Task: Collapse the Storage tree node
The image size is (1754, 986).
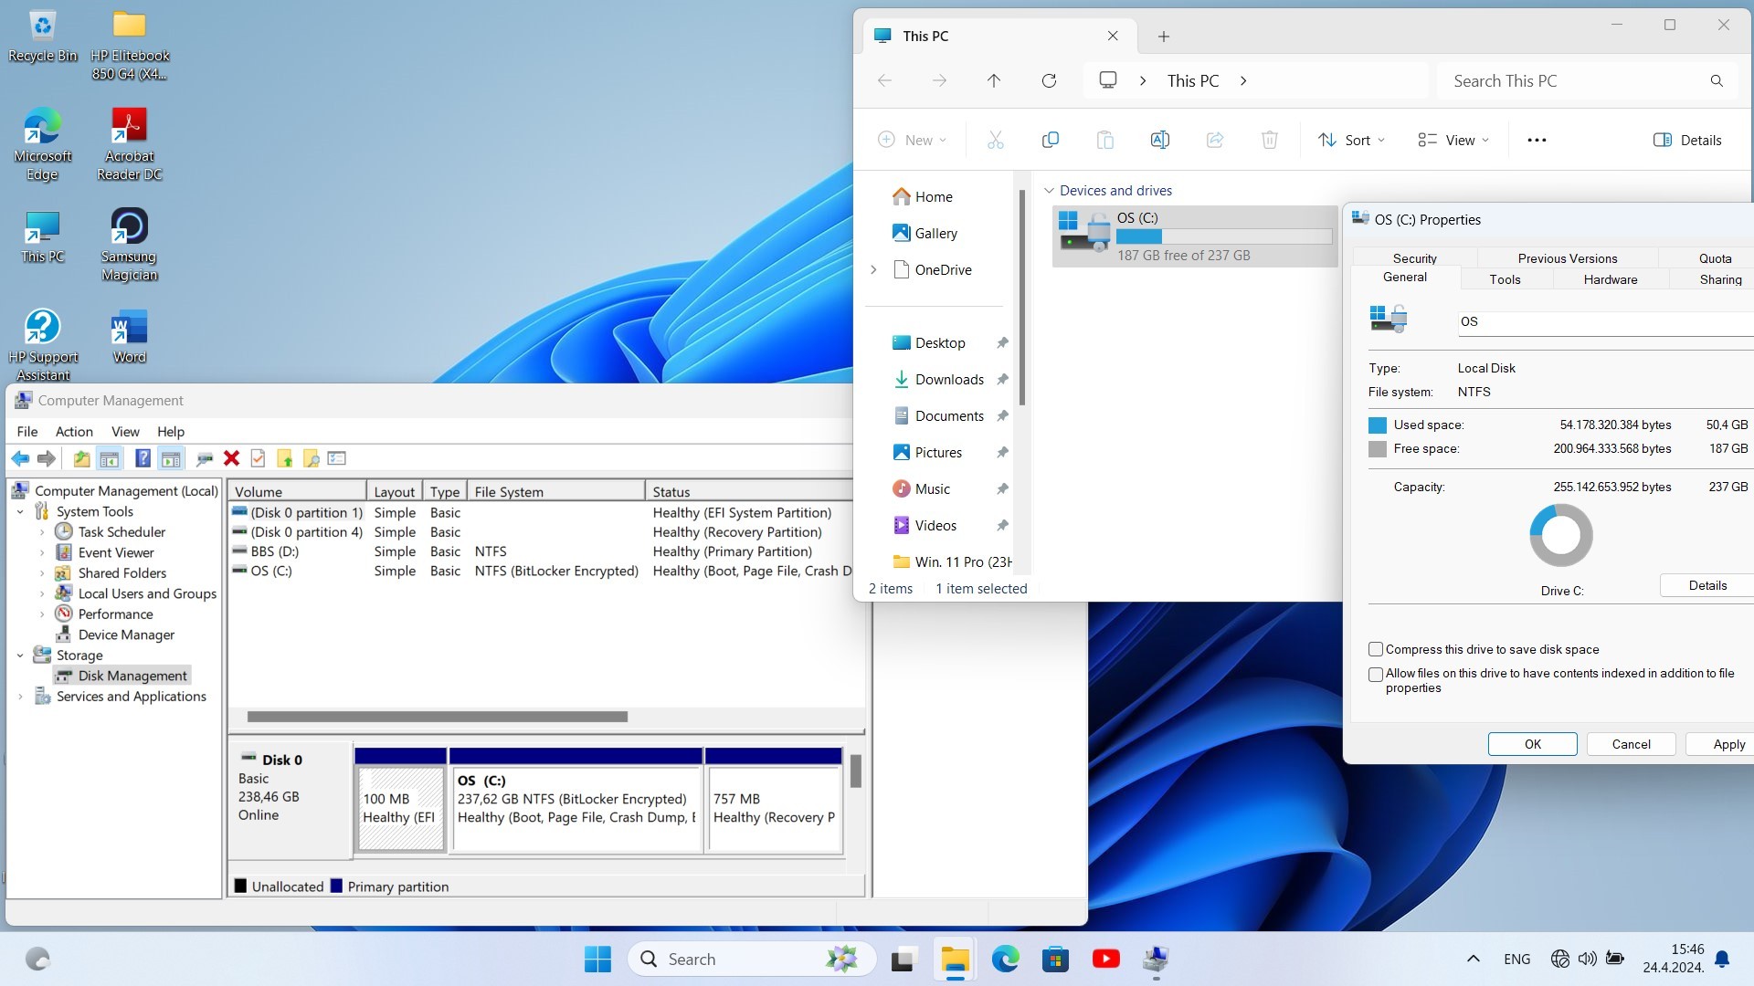Action: tap(20, 655)
